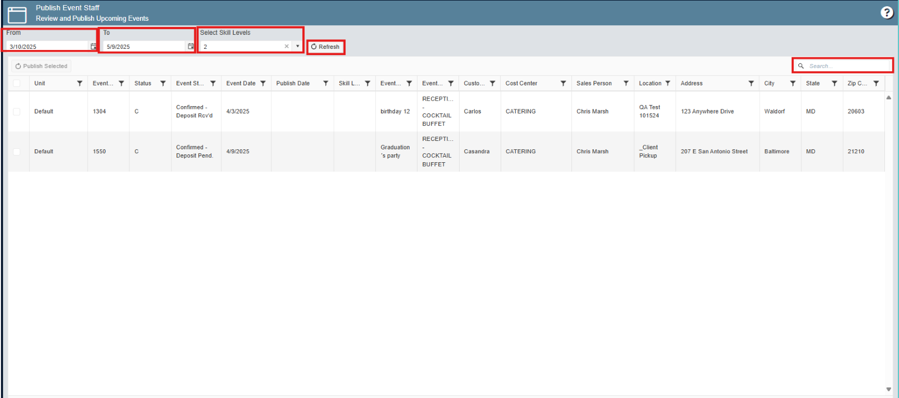Toggle the select-all header checkbox
The image size is (899, 398).
(17, 83)
